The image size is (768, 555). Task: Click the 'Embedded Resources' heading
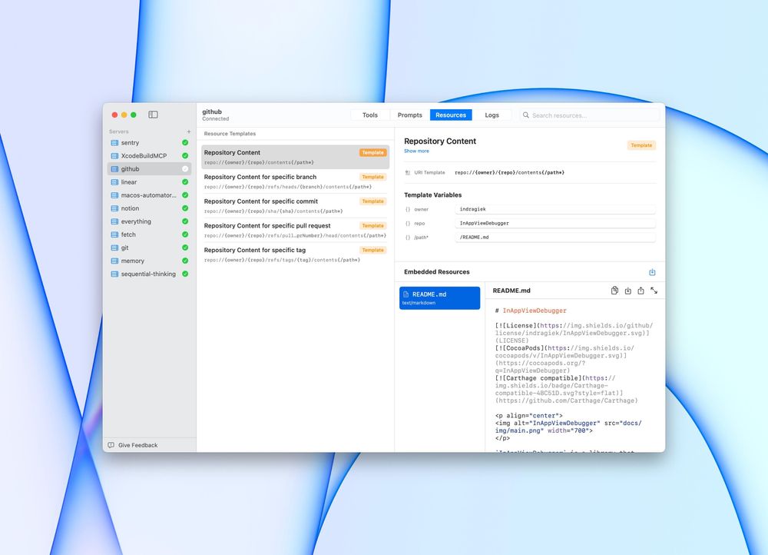click(x=436, y=271)
